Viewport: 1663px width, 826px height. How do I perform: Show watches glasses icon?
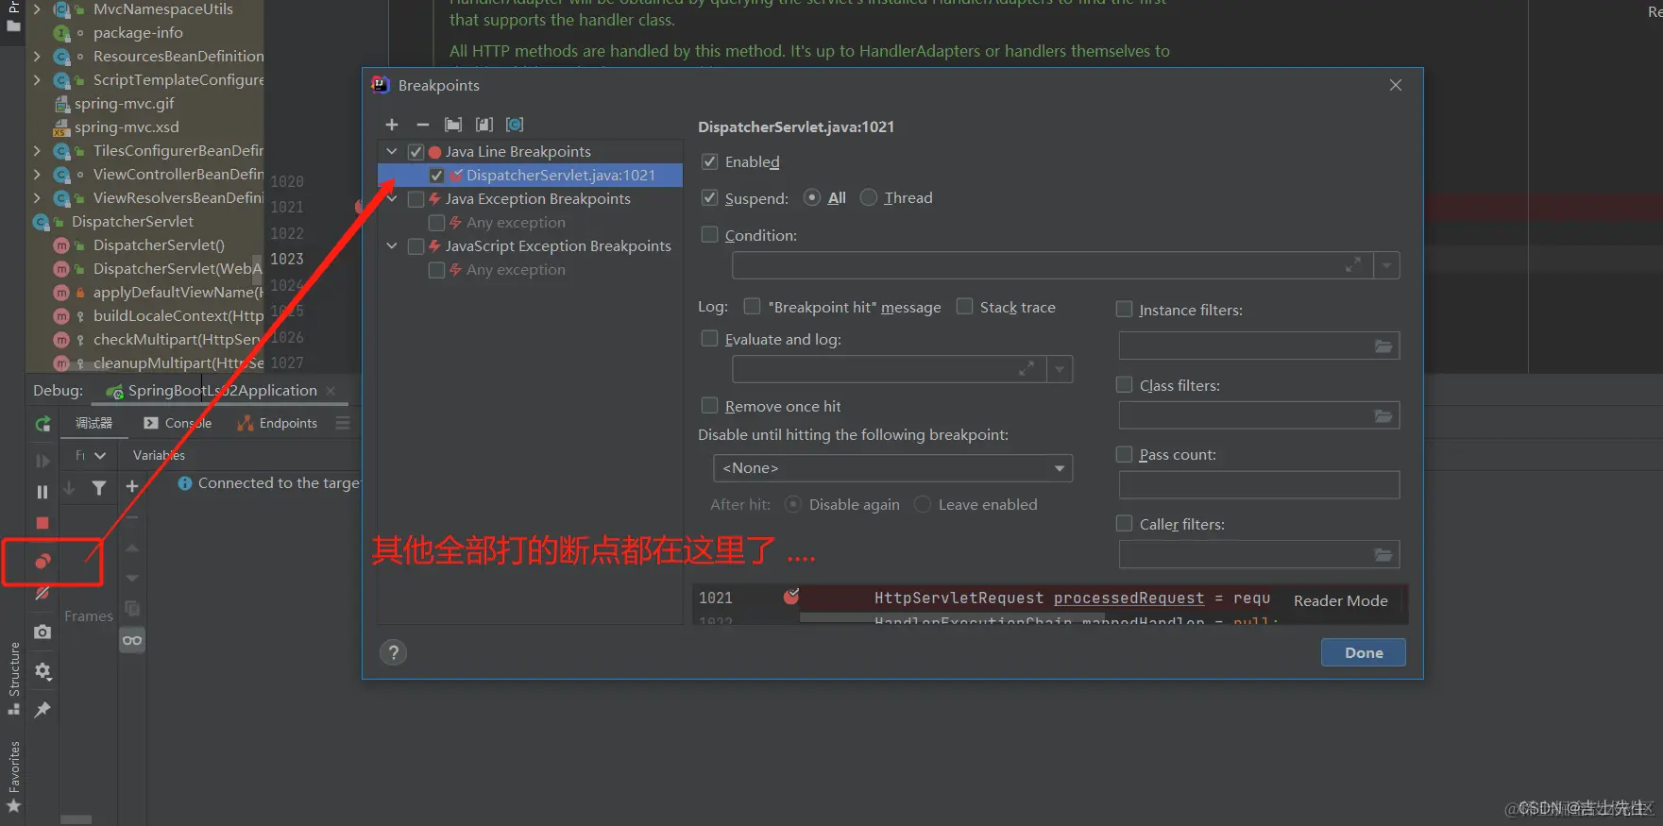(x=132, y=640)
